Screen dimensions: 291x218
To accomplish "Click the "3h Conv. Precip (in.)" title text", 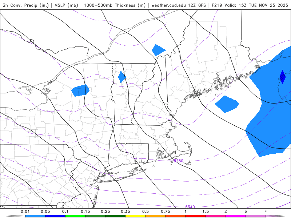I will point(25,5).
